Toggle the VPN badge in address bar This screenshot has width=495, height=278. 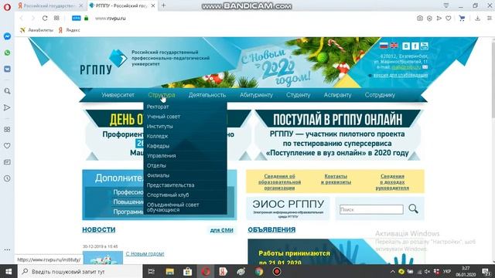77,19
